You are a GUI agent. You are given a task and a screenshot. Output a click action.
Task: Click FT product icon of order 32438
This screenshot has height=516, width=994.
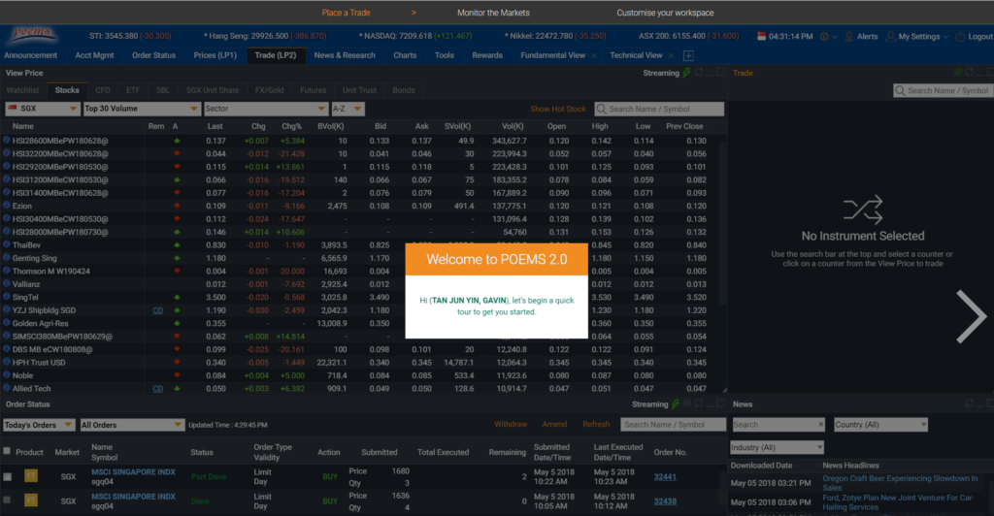[30, 500]
